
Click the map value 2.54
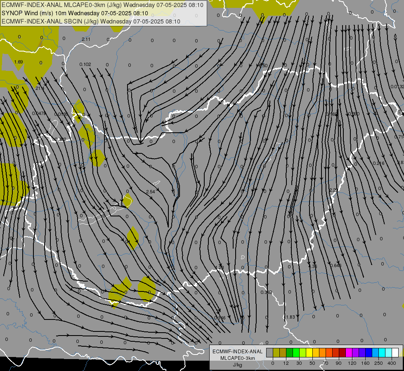(151, 192)
